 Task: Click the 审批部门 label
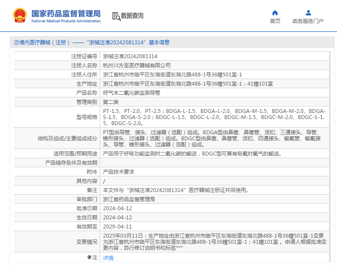(87, 199)
